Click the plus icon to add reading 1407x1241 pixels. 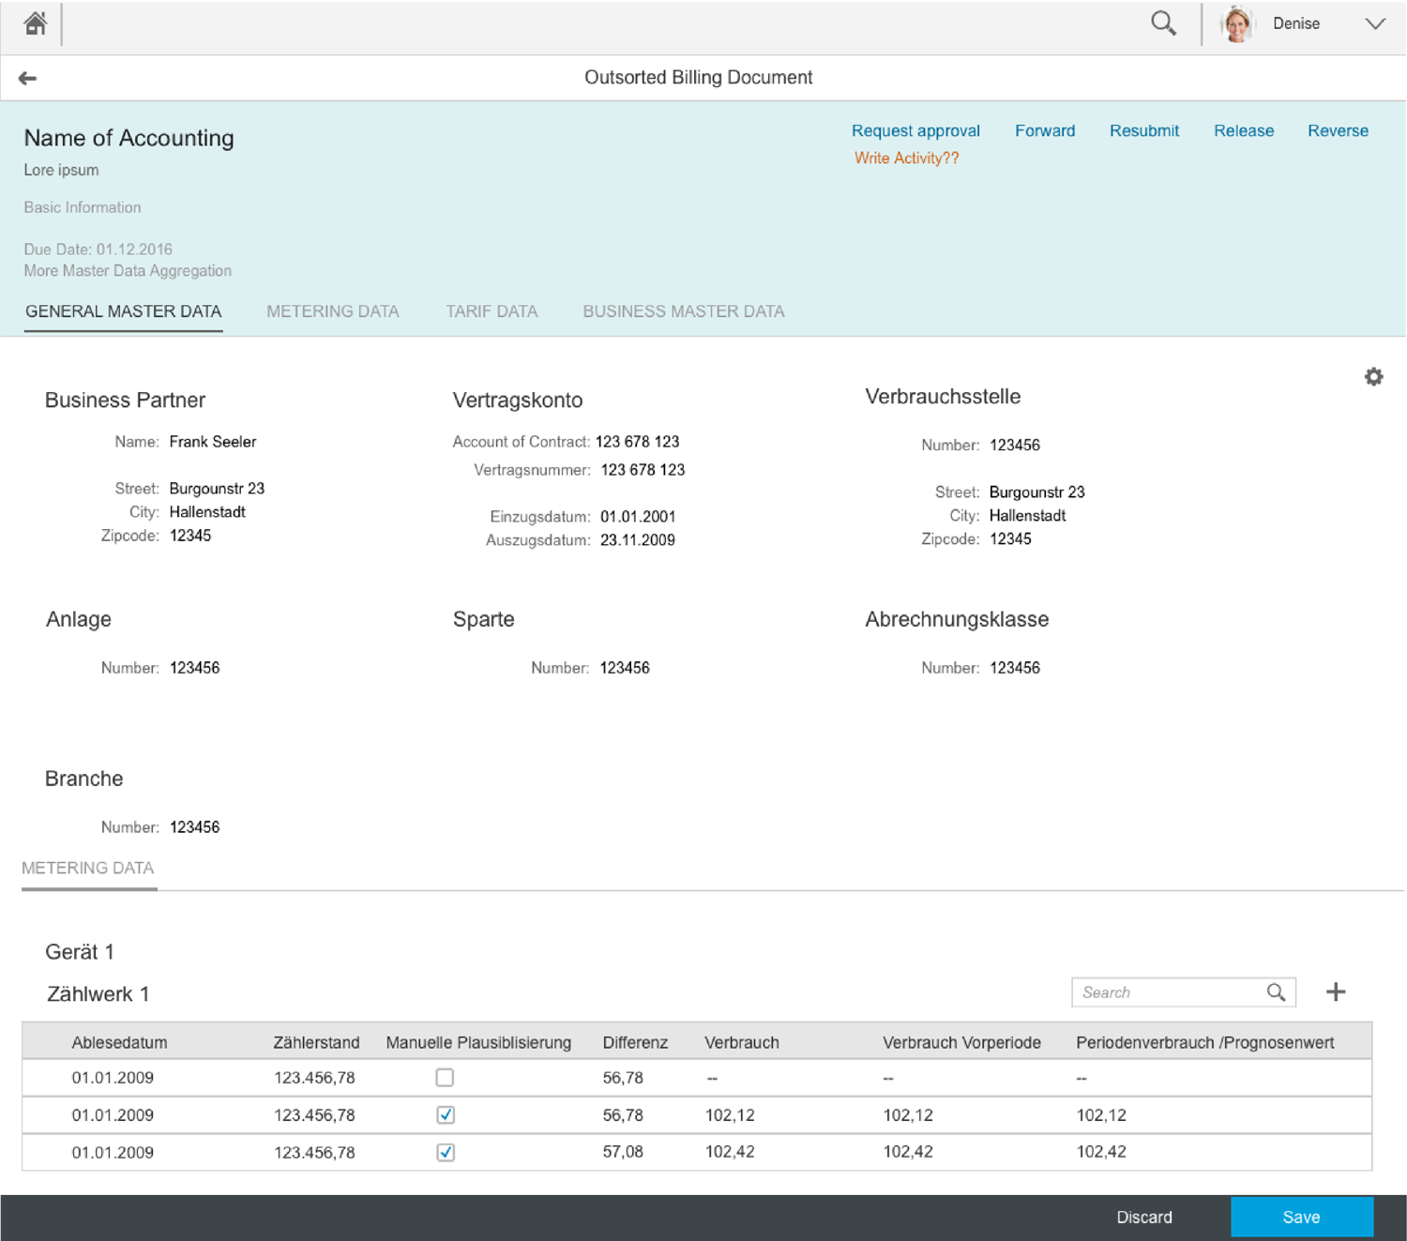(x=1336, y=992)
